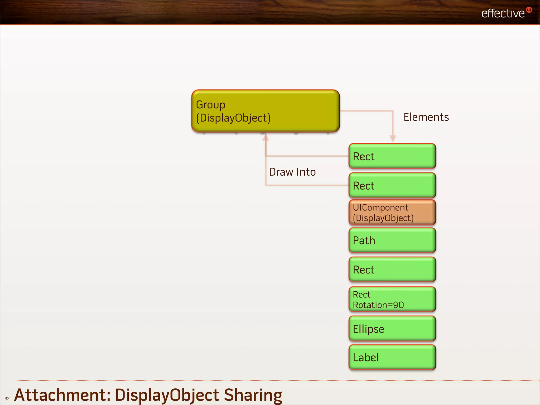This screenshot has width=540, height=405.
Task: Click the second Rect box from the top
Action: (x=392, y=186)
